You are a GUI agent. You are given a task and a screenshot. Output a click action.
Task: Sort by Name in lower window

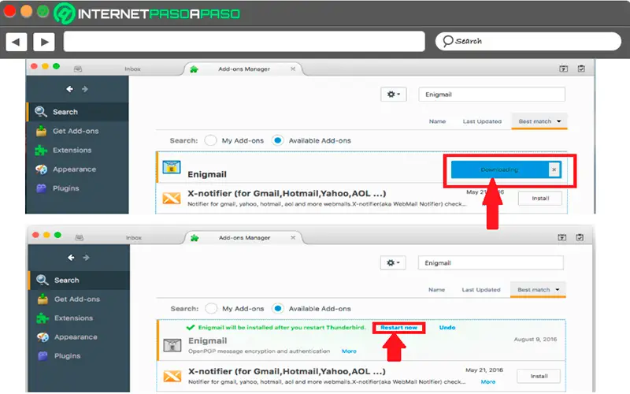pos(436,290)
